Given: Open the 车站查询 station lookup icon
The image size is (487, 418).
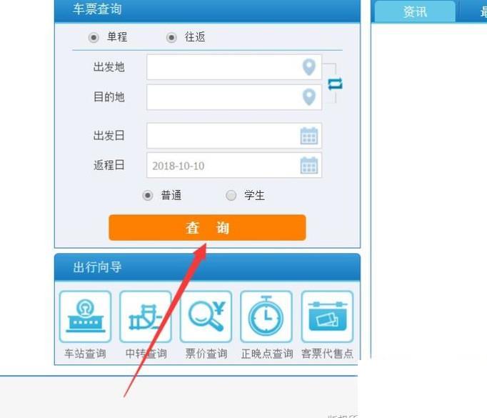Looking at the screenshot, I should click(x=85, y=317).
